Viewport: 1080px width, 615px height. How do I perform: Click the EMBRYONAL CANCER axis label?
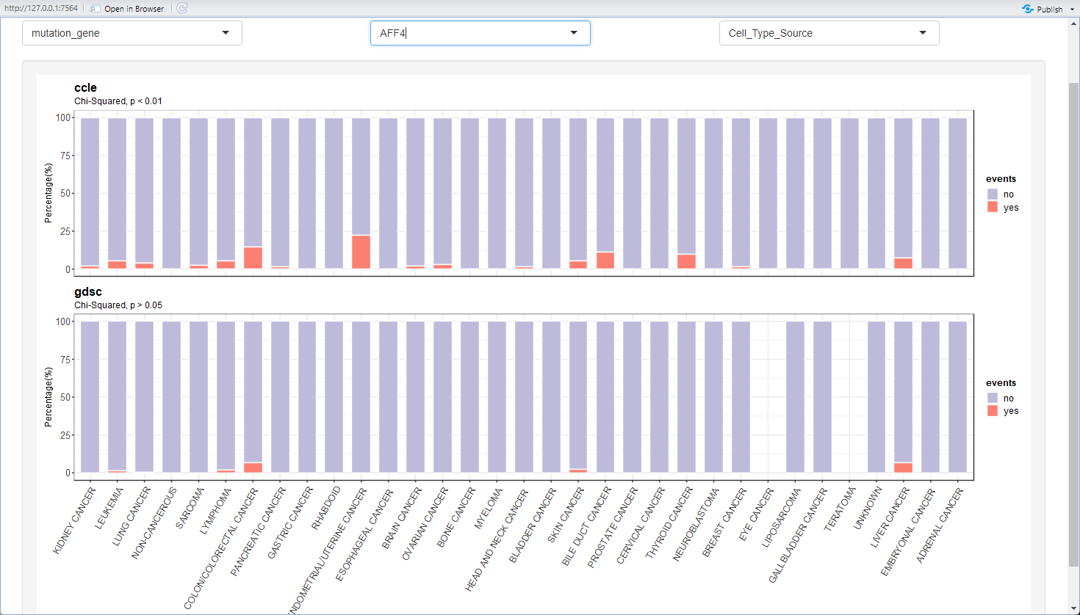pyautogui.click(x=908, y=531)
